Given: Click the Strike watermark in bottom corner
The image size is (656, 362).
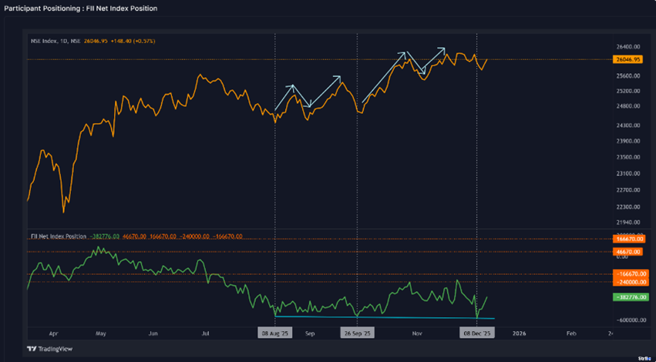Looking at the screenshot, I should pos(644,357).
